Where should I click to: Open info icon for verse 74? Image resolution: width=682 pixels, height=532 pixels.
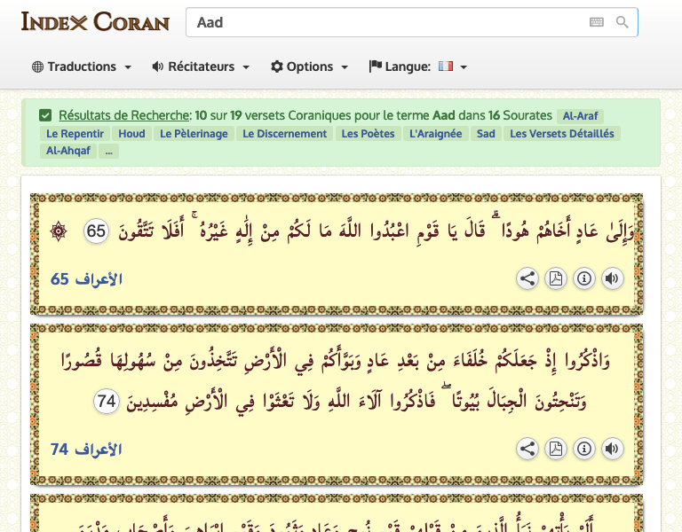[x=583, y=450]
